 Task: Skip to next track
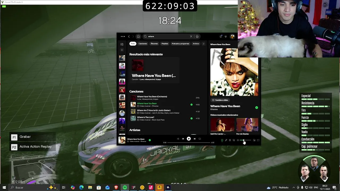pos(195,139)
